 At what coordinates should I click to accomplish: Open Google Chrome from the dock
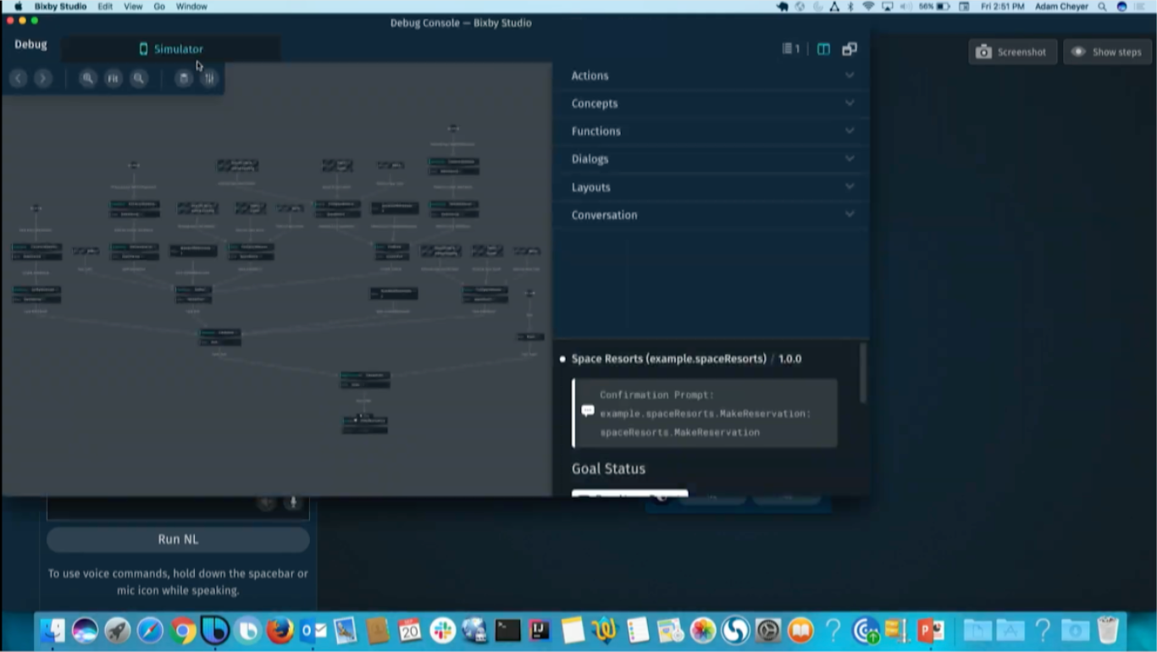coord(182,630)
